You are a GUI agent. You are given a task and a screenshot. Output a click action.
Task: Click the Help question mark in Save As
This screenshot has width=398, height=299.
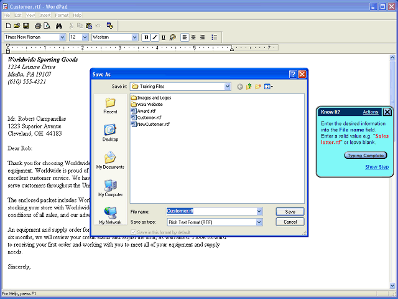[293, 74]
